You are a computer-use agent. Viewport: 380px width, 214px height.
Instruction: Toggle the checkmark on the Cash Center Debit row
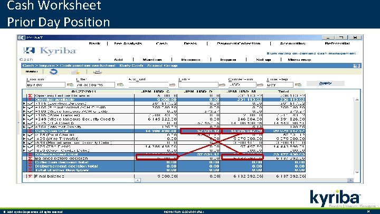coord(30,151)
